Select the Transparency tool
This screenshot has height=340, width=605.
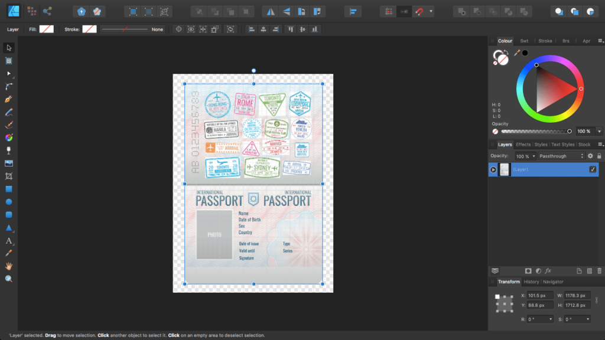(9, 151)
